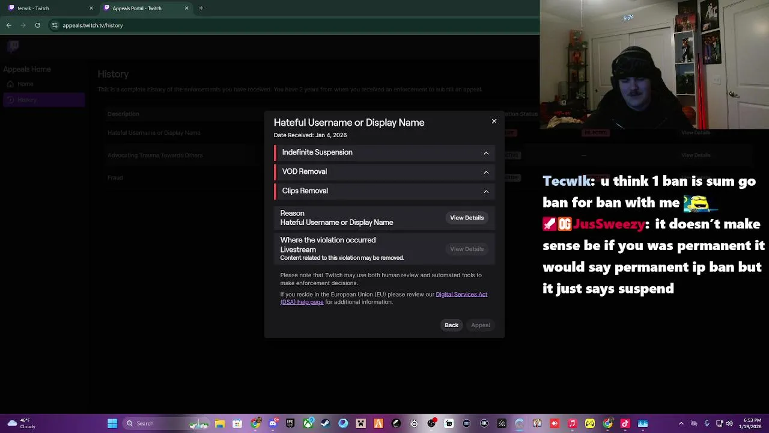Open Steam from the taskbar
769x433 pixels.
(325, 423)
